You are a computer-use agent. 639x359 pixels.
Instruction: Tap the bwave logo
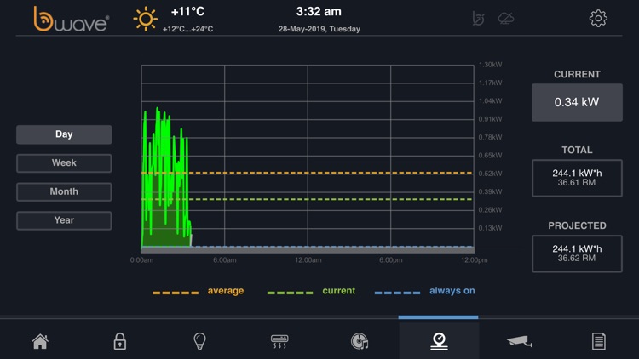72,19
